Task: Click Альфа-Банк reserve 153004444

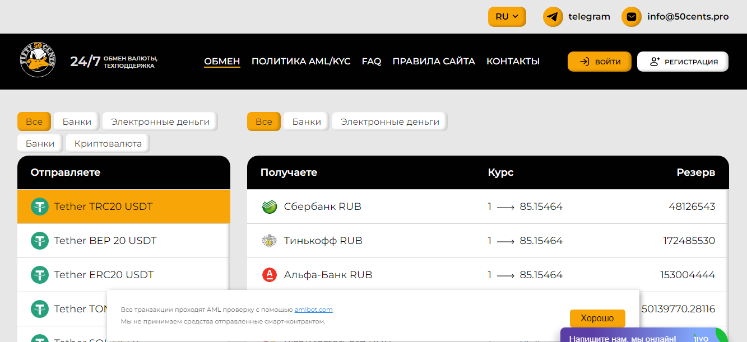Action: 688,275
